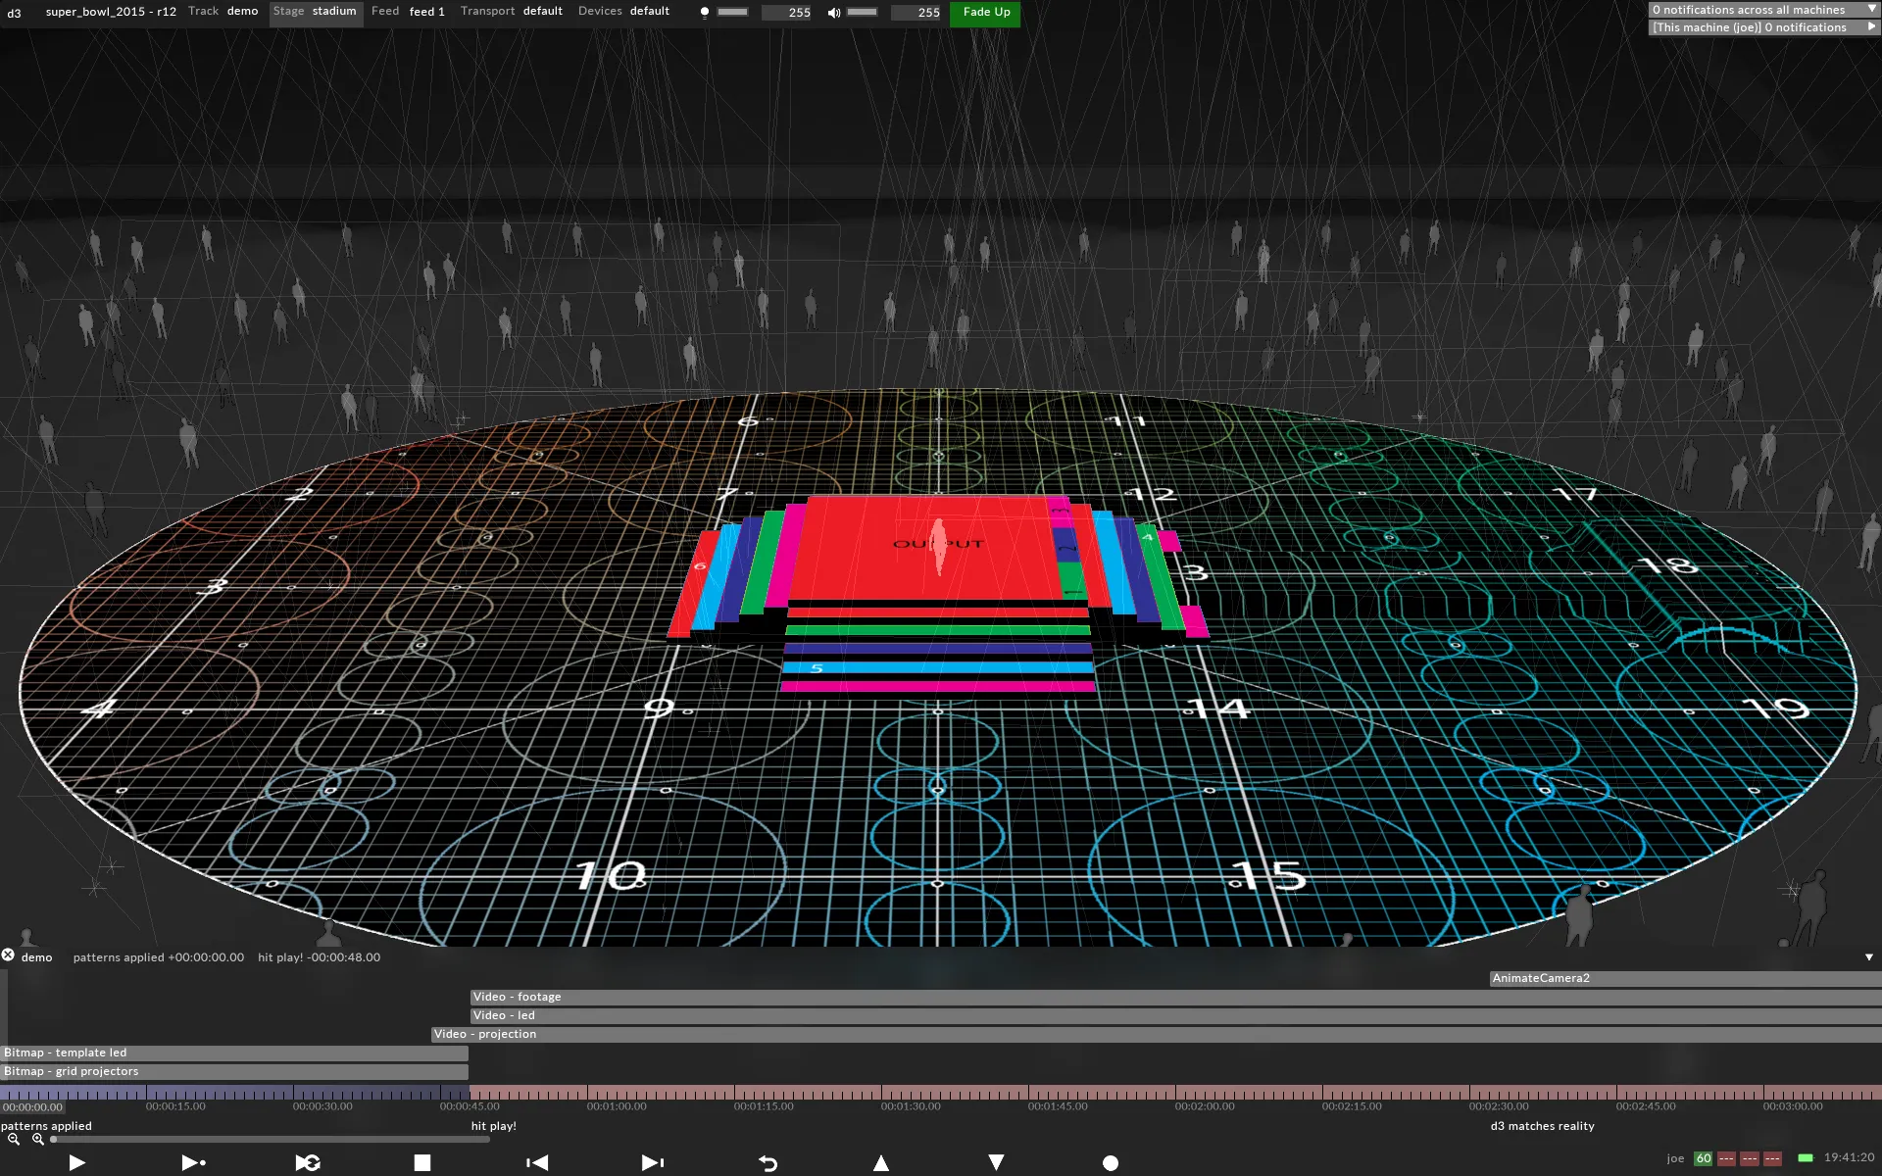Screen dimensions: 1882x1176
Task: Click the return-to-start arrow icon
Action: [767, 1162]
